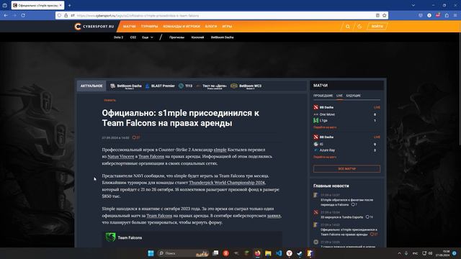Open the BetBoom Dacha subnav link
Viewport: 461px width, 259px height.
coord(223,37)
